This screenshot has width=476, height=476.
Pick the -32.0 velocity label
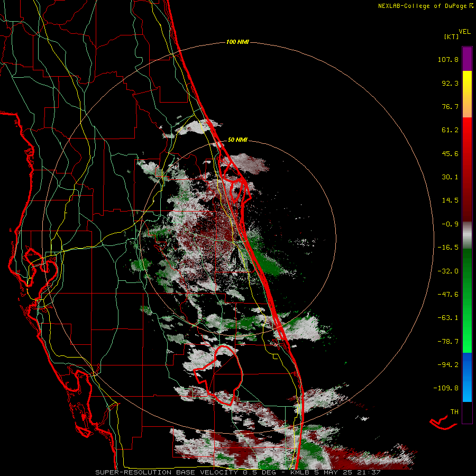click(x=448, y=271)
